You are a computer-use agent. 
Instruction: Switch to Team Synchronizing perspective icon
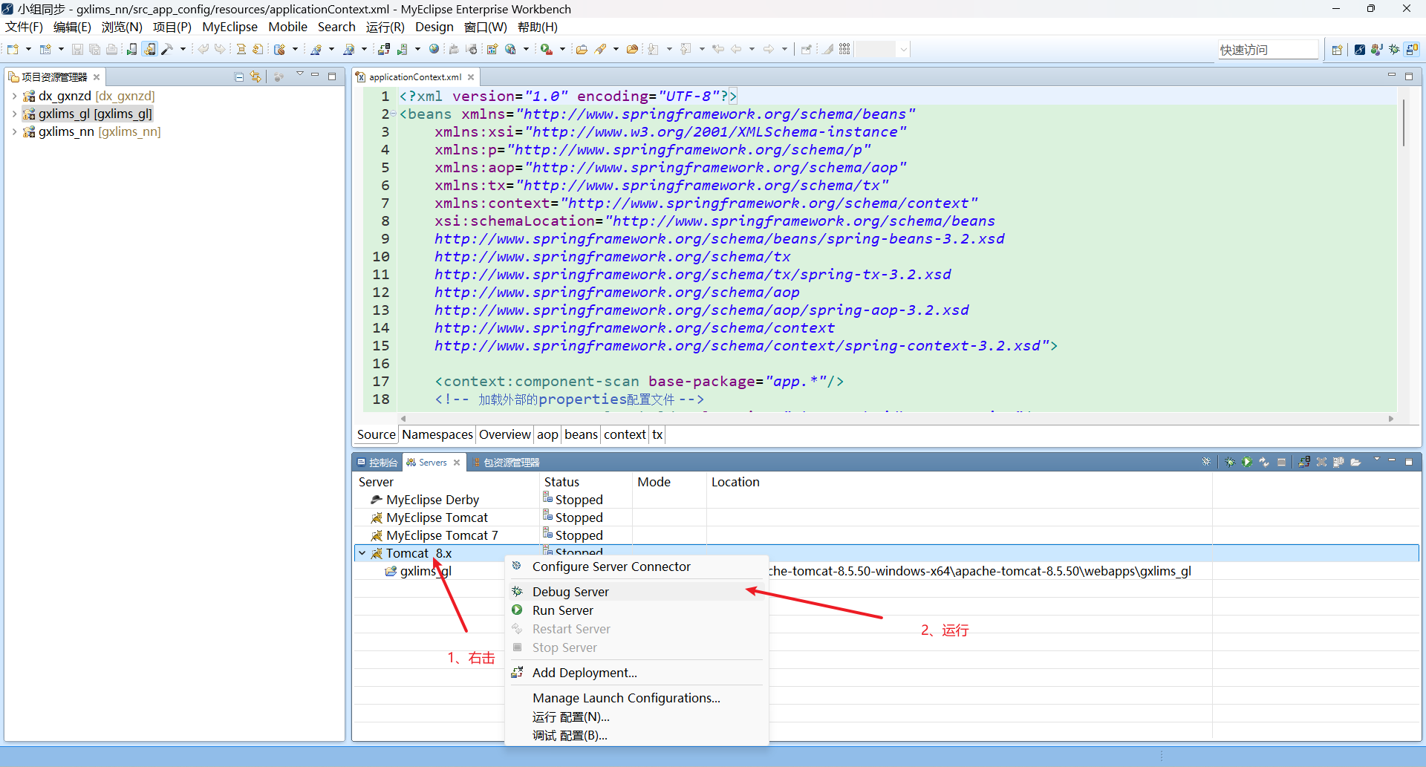pos(1411,50)
